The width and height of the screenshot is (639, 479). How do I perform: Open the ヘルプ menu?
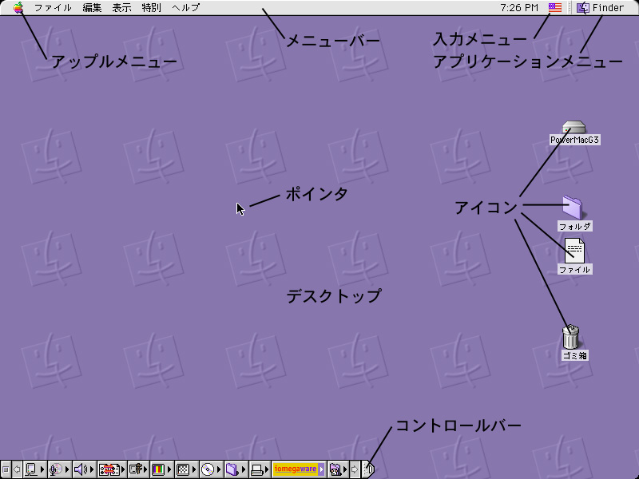[186, 8]
